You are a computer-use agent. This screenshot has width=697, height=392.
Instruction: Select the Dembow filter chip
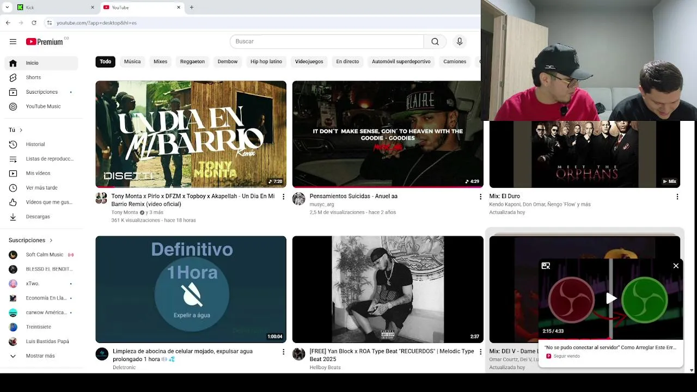point(228,62)
